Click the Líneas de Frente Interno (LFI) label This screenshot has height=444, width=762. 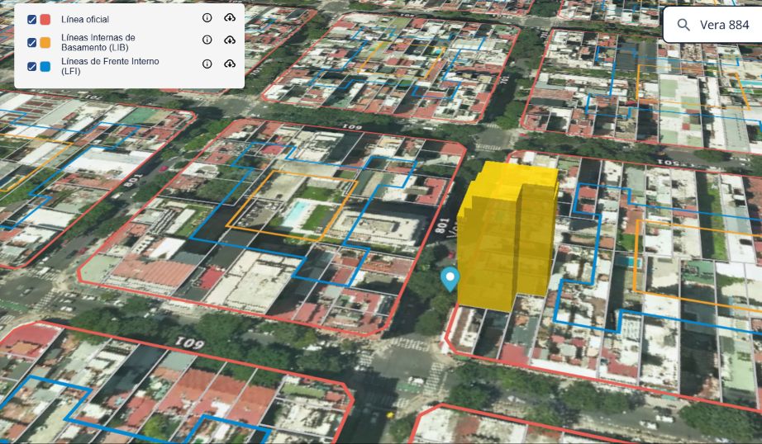click(110, 67)
